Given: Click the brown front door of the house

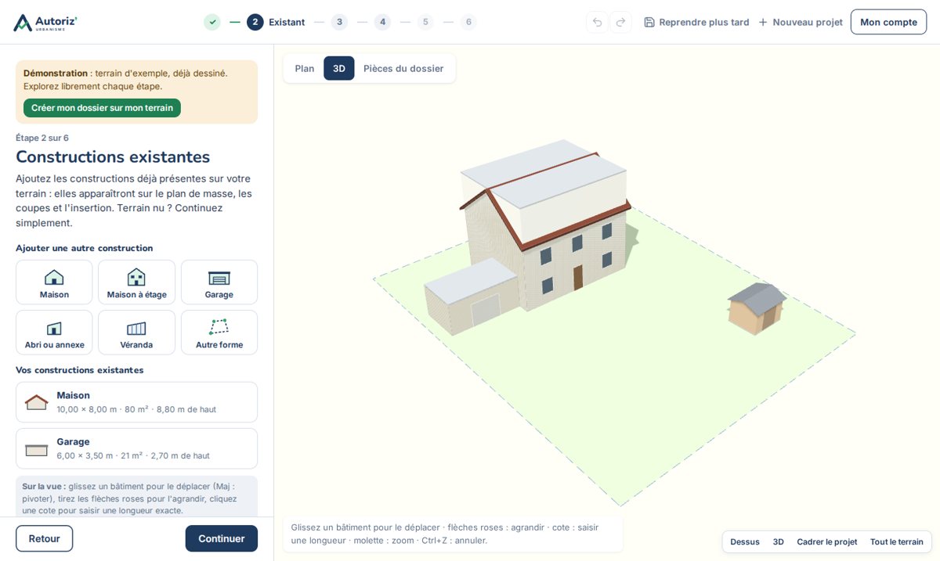Looking at the screenshot, I should pos(578,278).
